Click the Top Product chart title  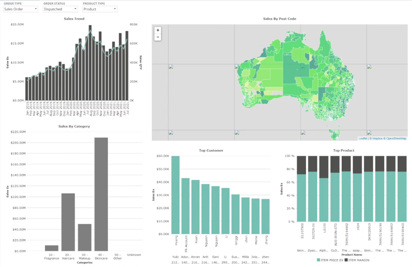point(344,150)
